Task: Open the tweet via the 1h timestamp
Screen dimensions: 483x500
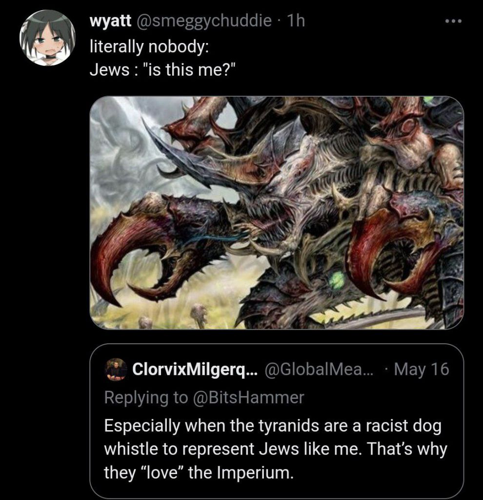Action: coord(296,21)
